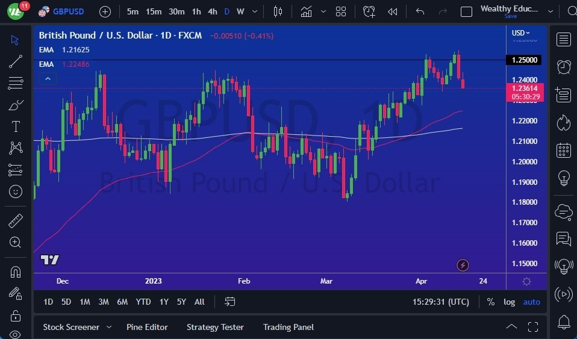
Task: Select the ruler measure tool
Action: tap(16, 221)
